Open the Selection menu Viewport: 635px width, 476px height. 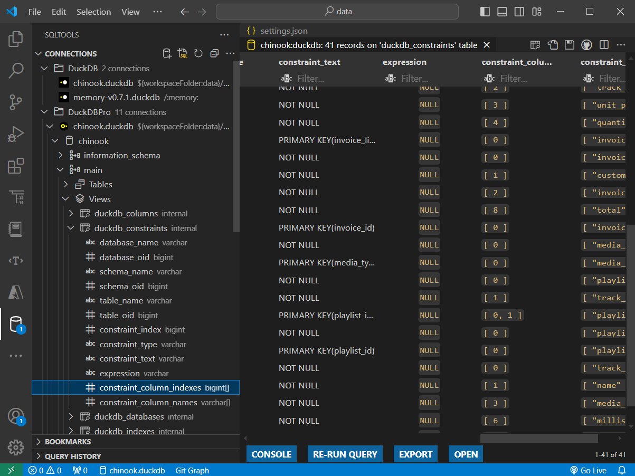[93, 12]
